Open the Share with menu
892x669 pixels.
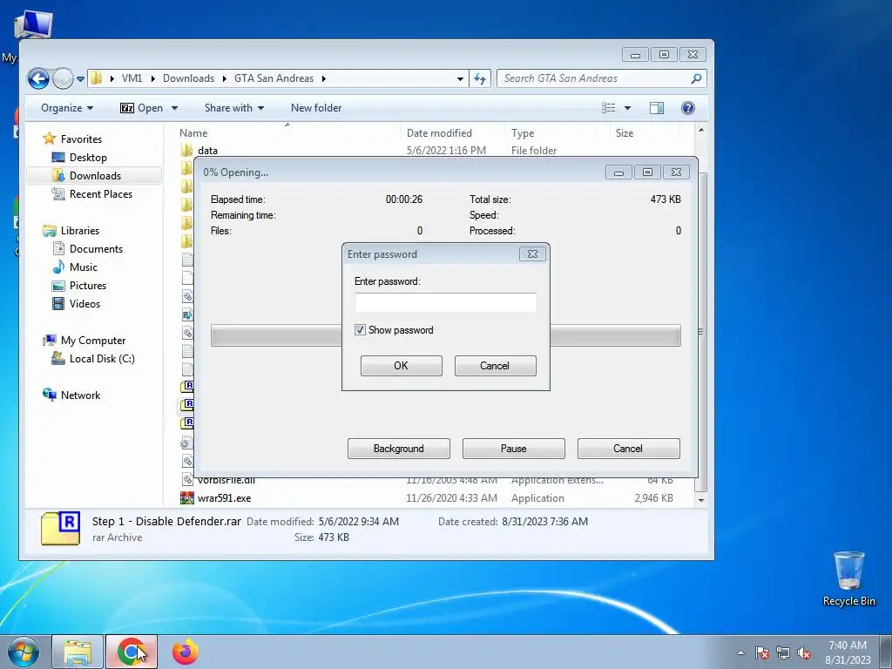pos(233,108)
